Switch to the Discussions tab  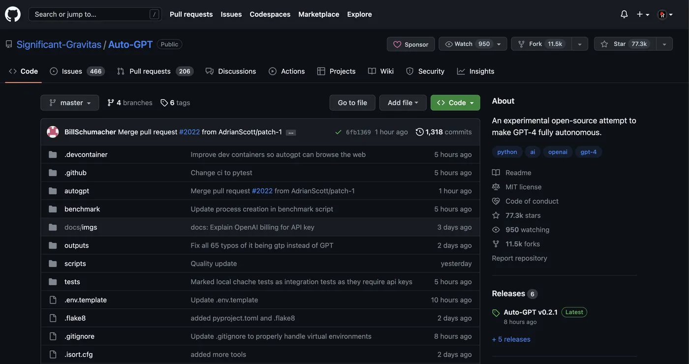coord(230,71)
